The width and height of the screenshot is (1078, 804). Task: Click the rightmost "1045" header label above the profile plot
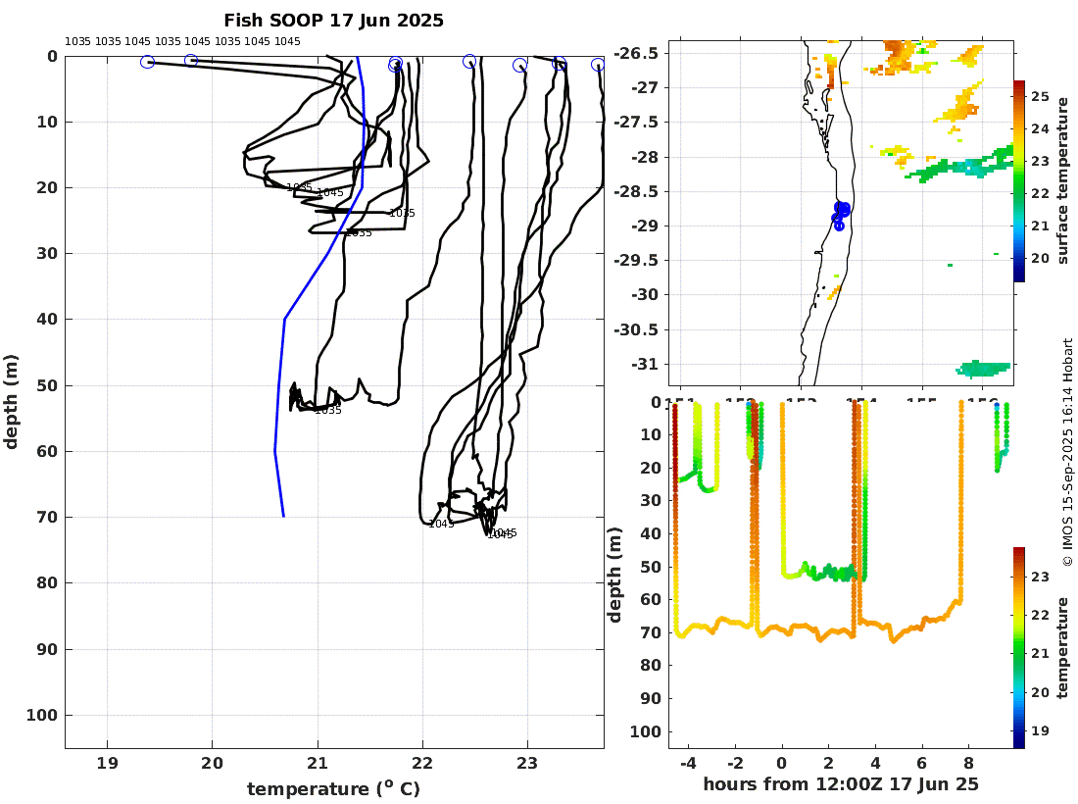tap(287, 41)
